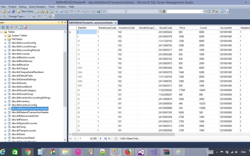The width and height of the screenshot is (250, 156).
Task: Select dbo.tblInventoryConfig in the tree
Action: tap(24, 105)
